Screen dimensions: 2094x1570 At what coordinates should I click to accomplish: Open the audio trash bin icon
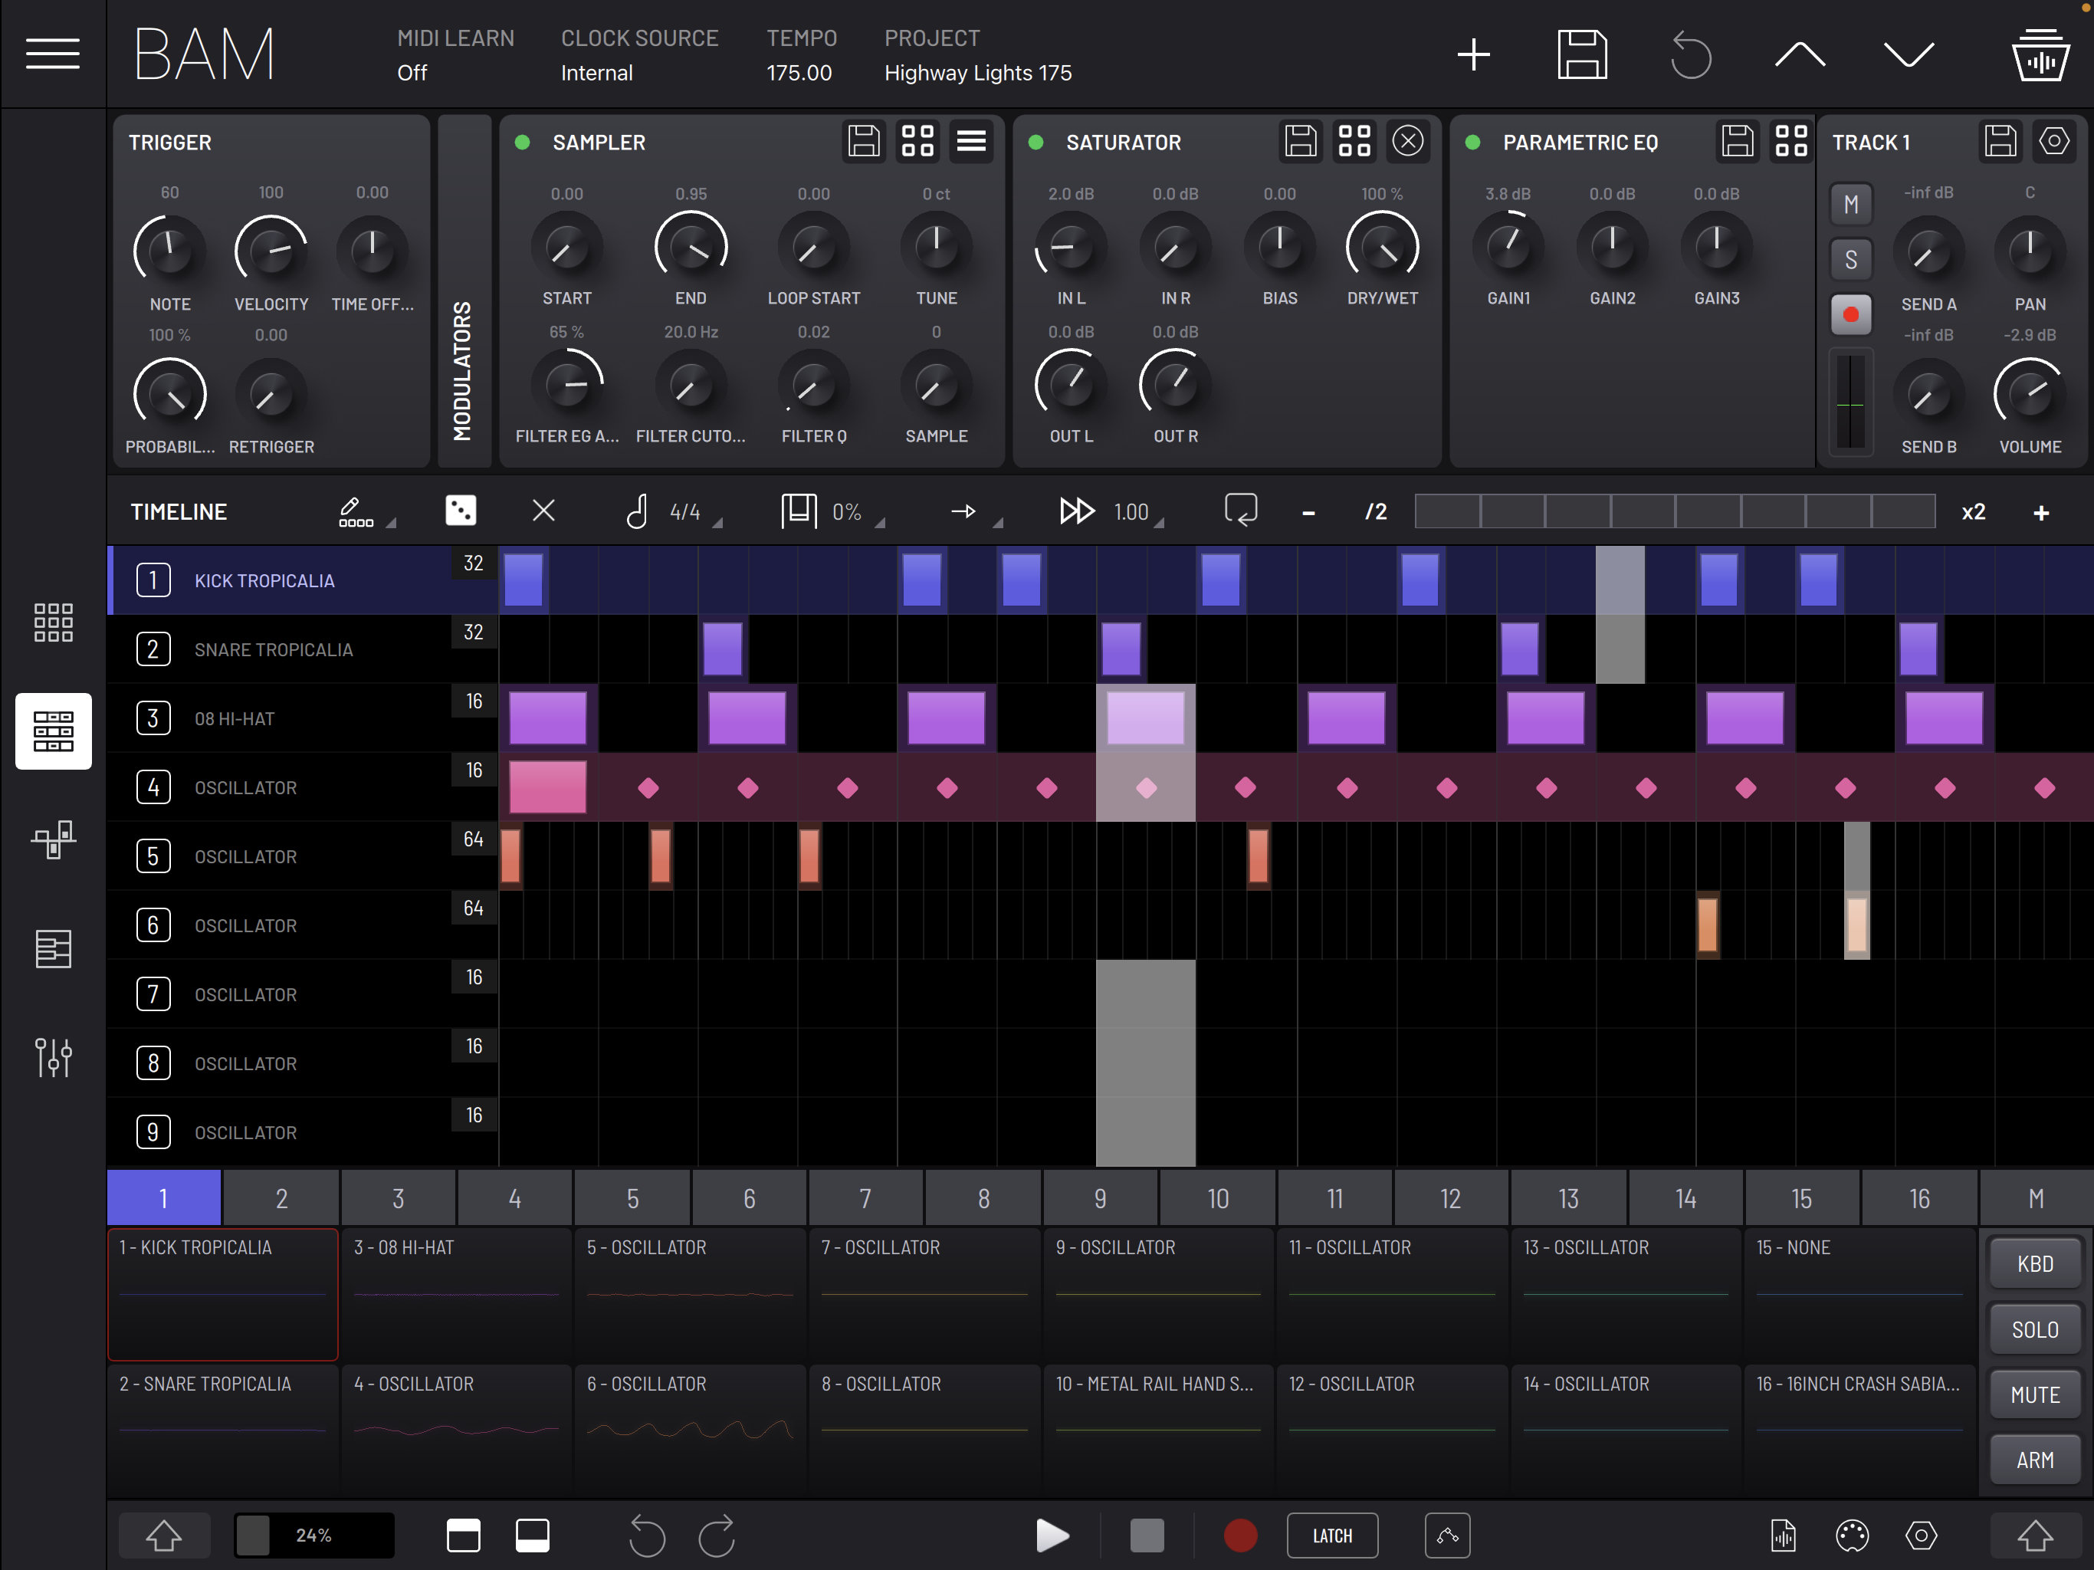click(2040, 55)
